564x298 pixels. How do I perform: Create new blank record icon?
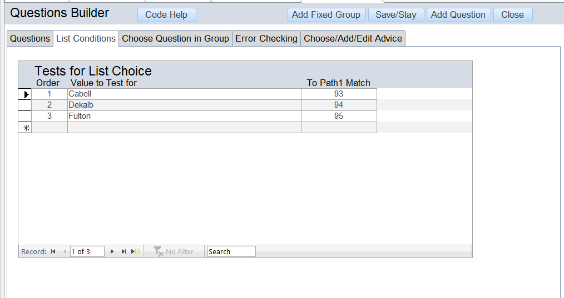click(136, 252)
